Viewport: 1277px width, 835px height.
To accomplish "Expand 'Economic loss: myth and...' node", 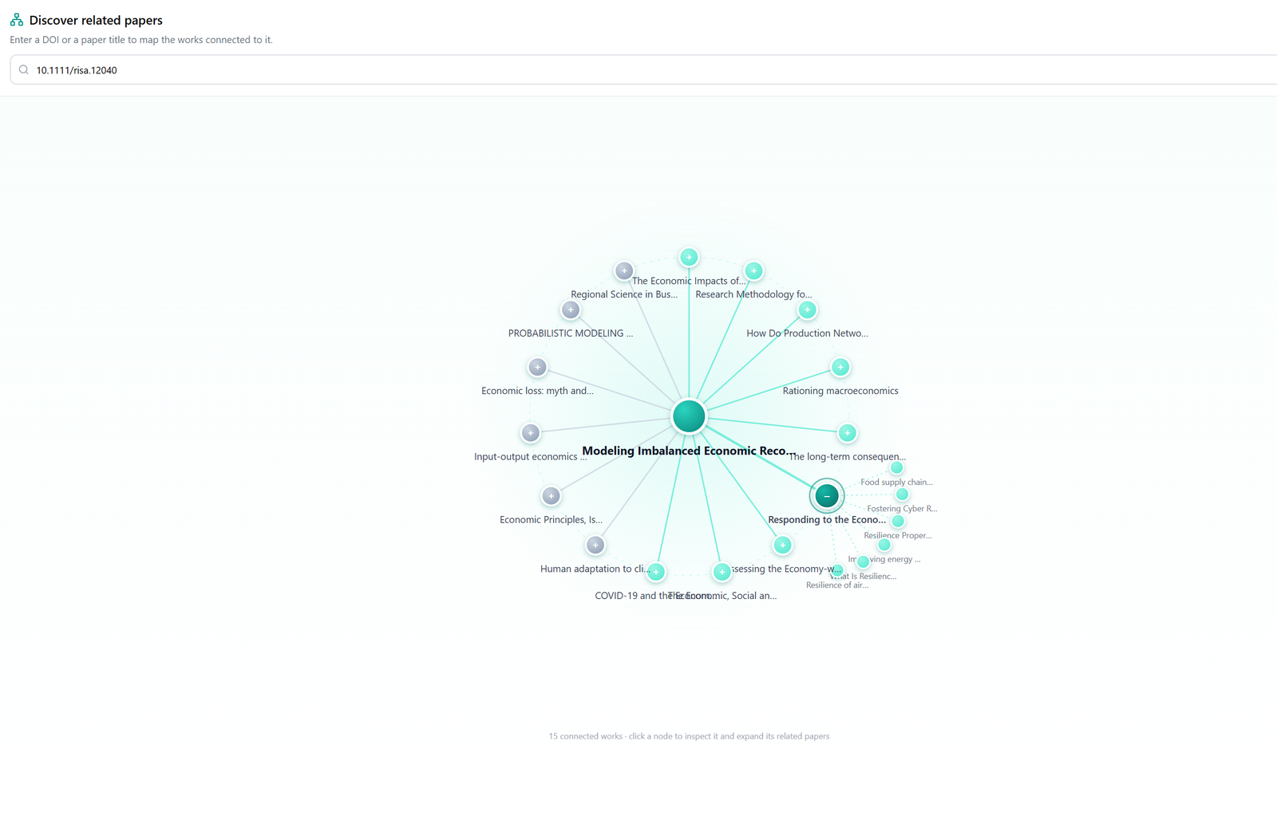I will [537, 367].
